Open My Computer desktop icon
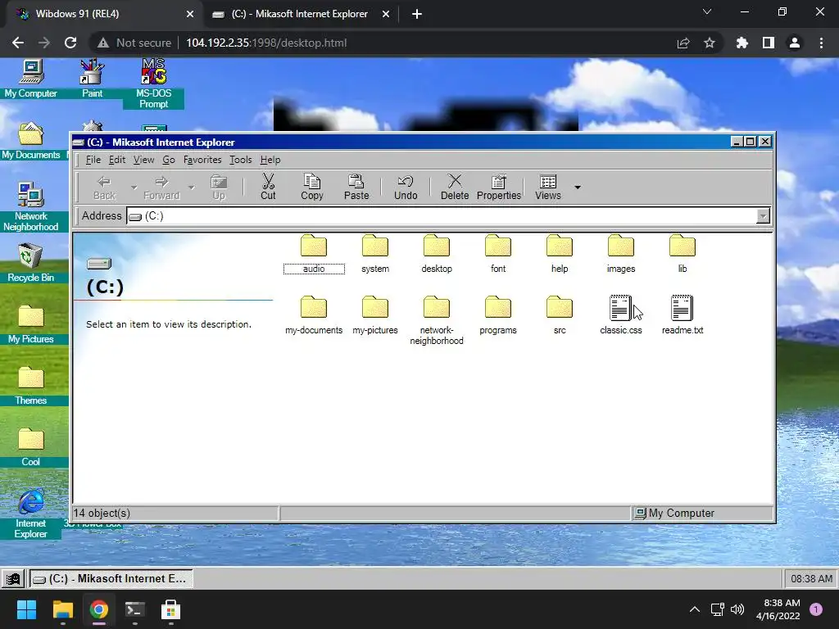The image size is (839, 629). [x=31, y=79]
